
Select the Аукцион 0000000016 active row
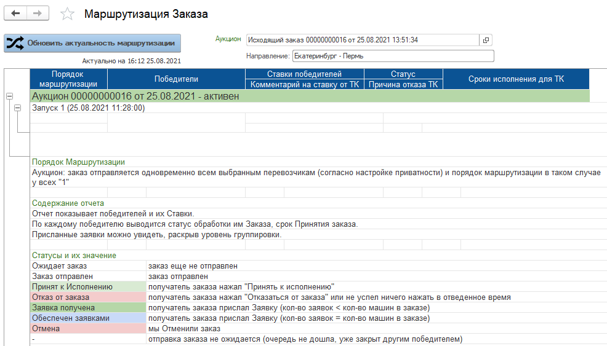[x=310, y=96]
